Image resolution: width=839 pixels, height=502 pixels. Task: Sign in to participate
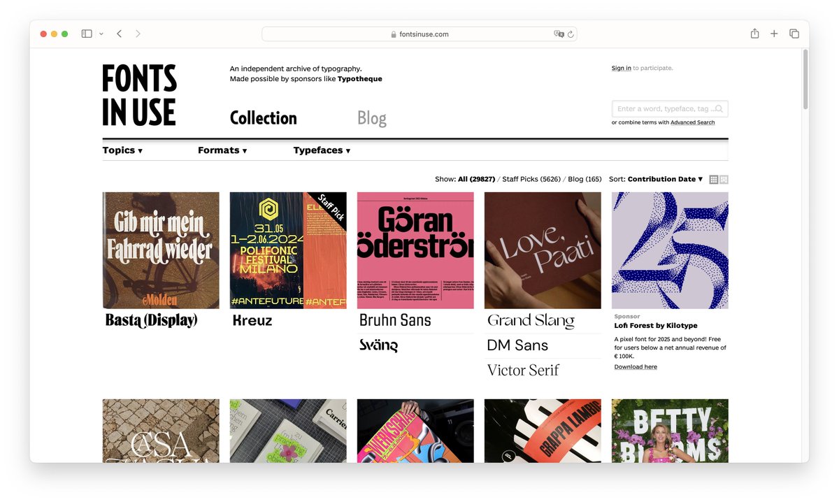(620, 68)
